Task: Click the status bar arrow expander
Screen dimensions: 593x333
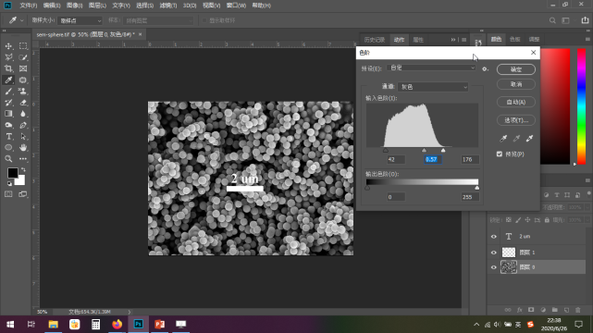Action: click(x=130, y=312)
